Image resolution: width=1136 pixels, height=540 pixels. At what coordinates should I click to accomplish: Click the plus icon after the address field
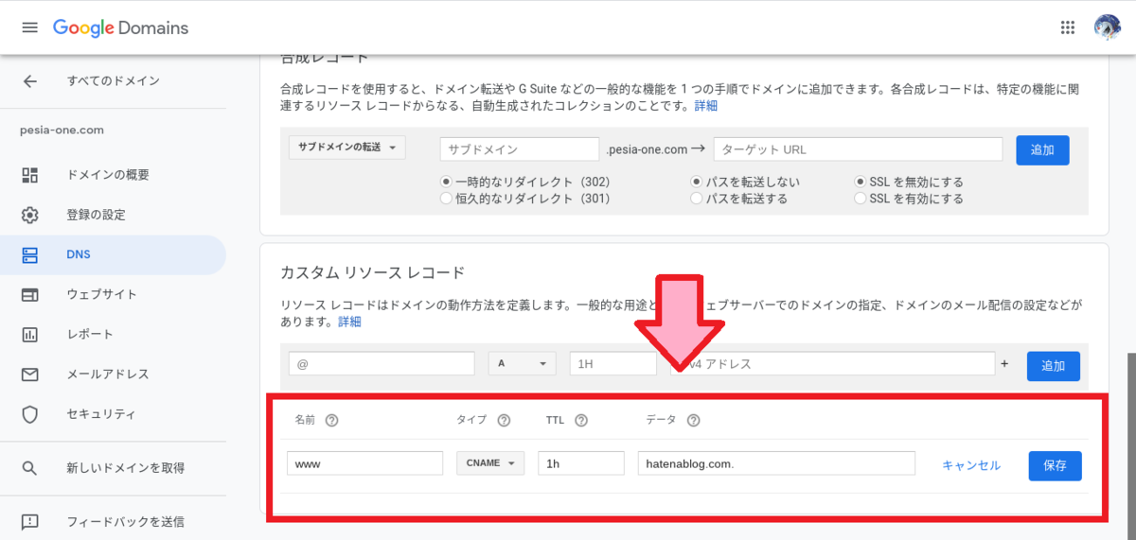tap(1004, 363)
